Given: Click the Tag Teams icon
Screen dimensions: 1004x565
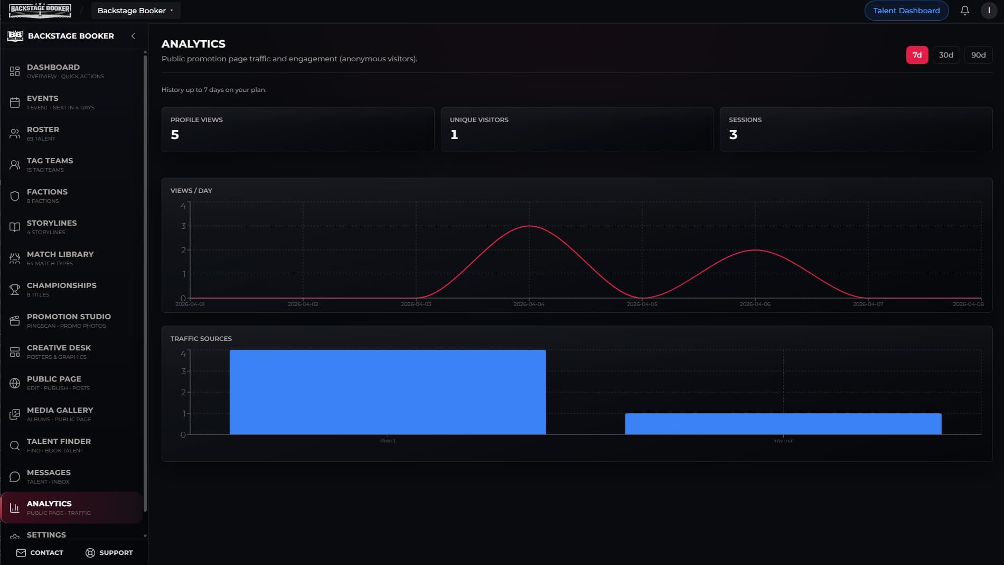Looking at the screenshot, I should pyautogui.click(x=14, y=164).
